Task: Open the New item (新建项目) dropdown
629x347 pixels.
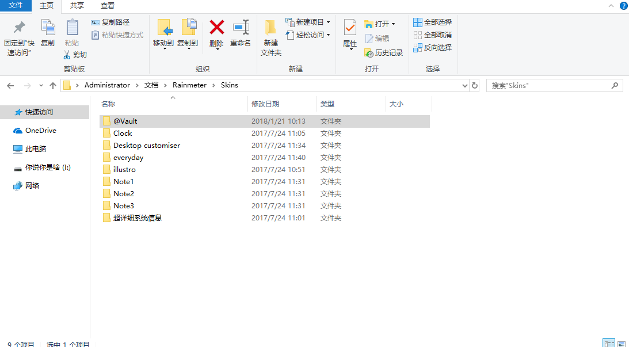Action: point(308,22)
